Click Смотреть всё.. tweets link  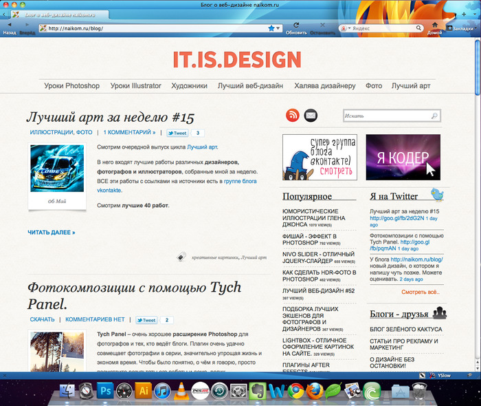(x=421, y=292)
